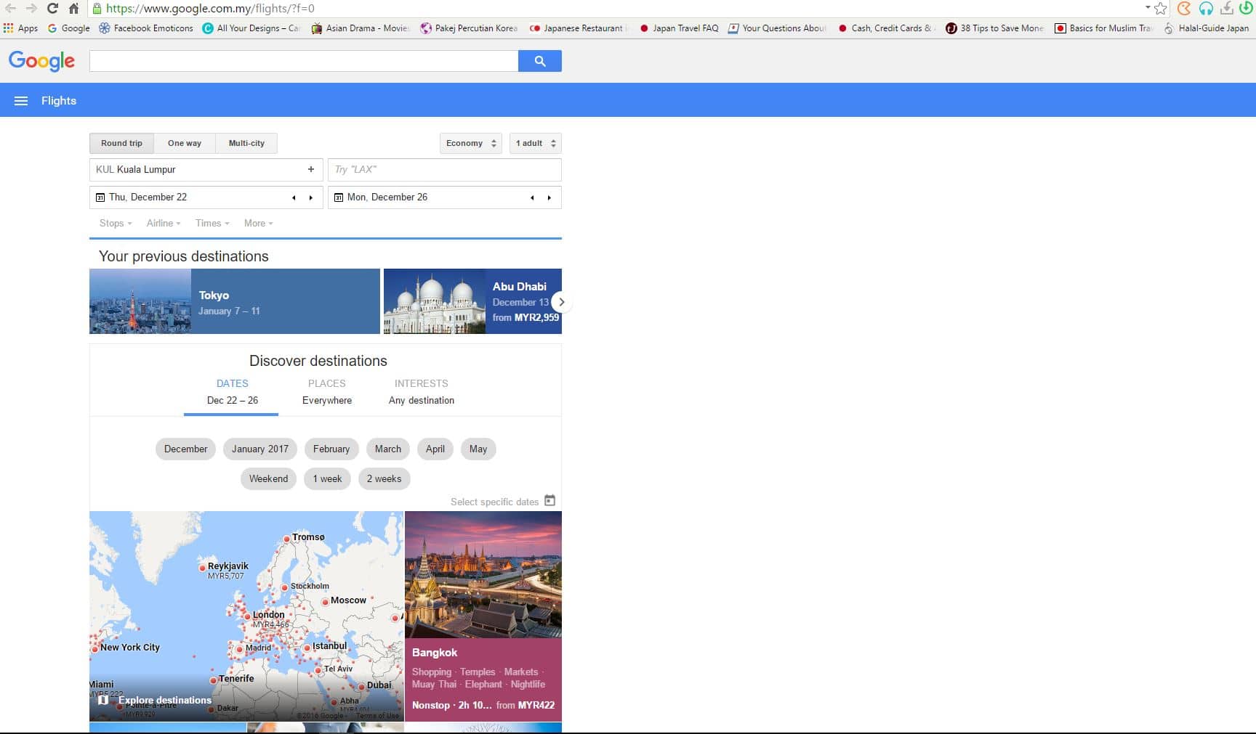Click Explore destinations on the map
This screenshot has height=734, width=1256.
165,700
